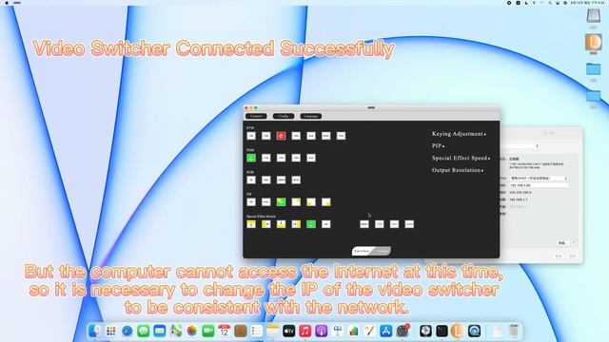
Task: Open the App Store from the Dock
Action: (x=386, y=331)
